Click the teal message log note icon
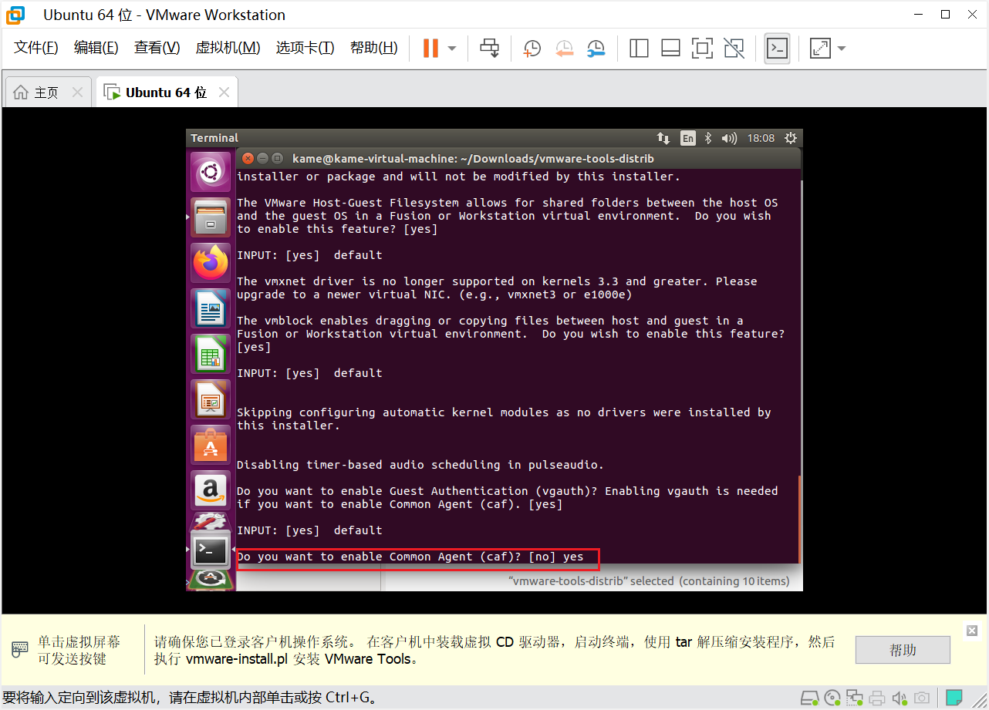Screen dimensions: 989x710 [x=954, y=698]
